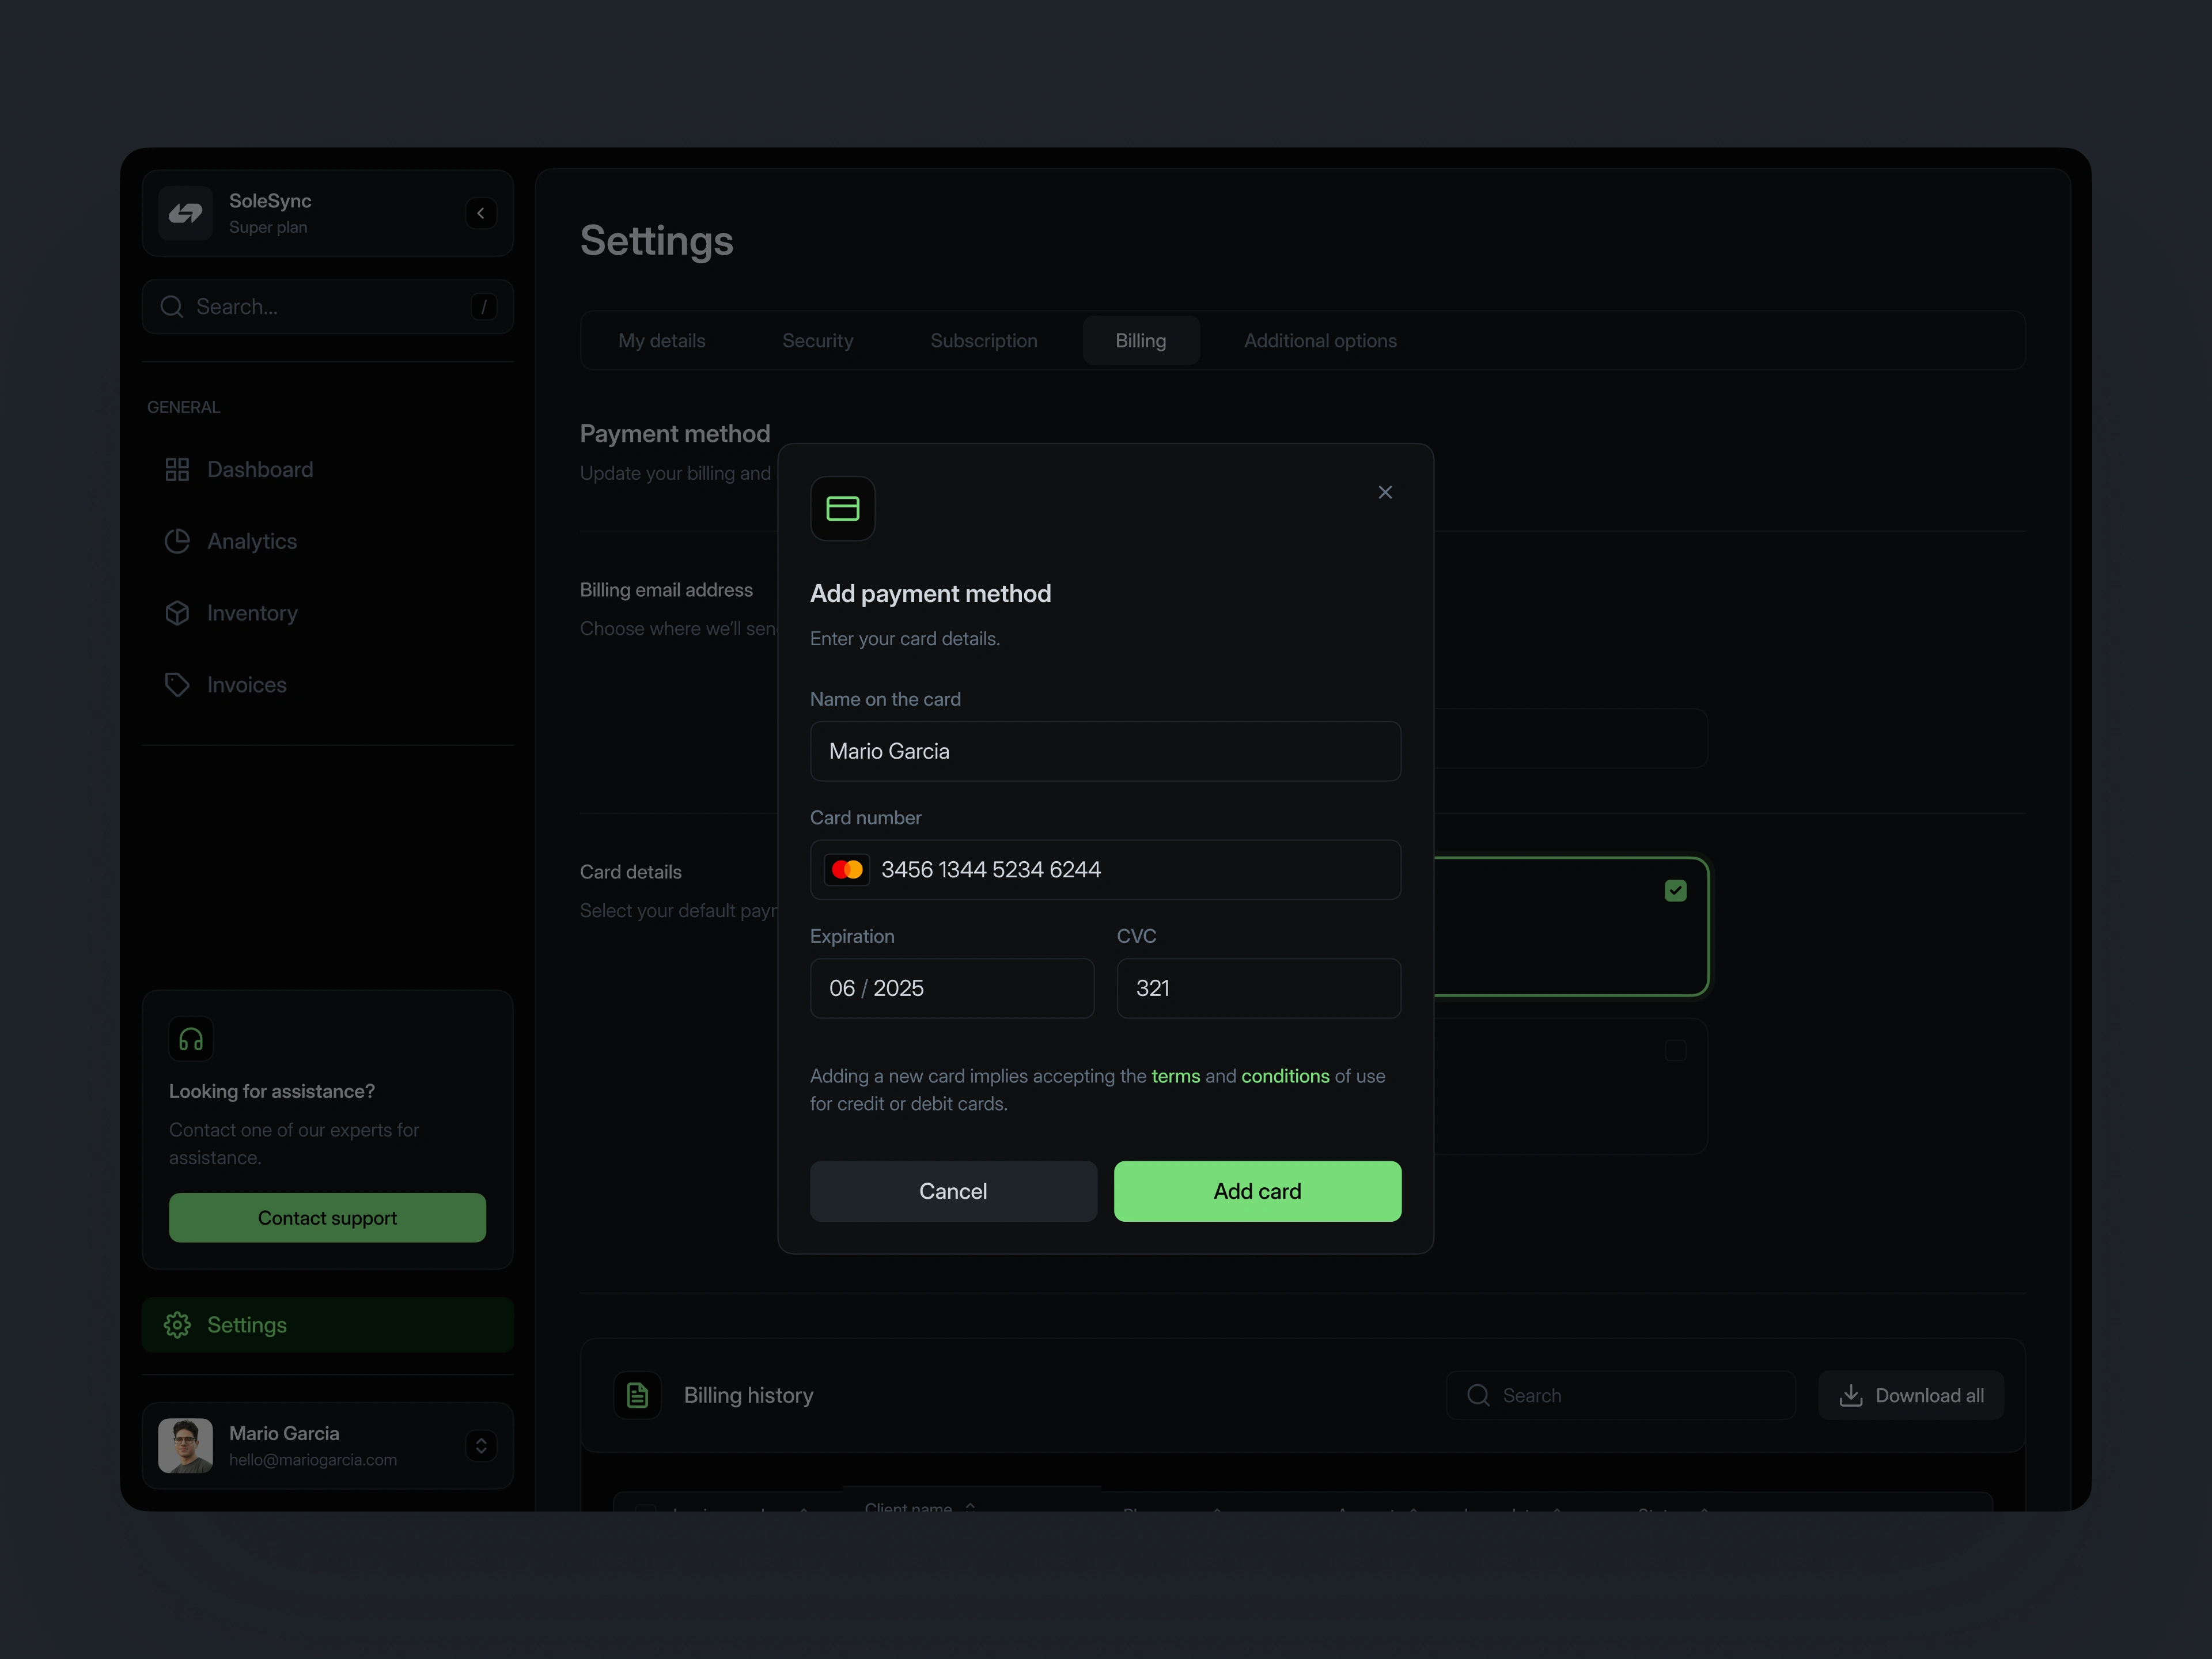
Task: Click the Billing history document icon
Action: click(637, 1395)
